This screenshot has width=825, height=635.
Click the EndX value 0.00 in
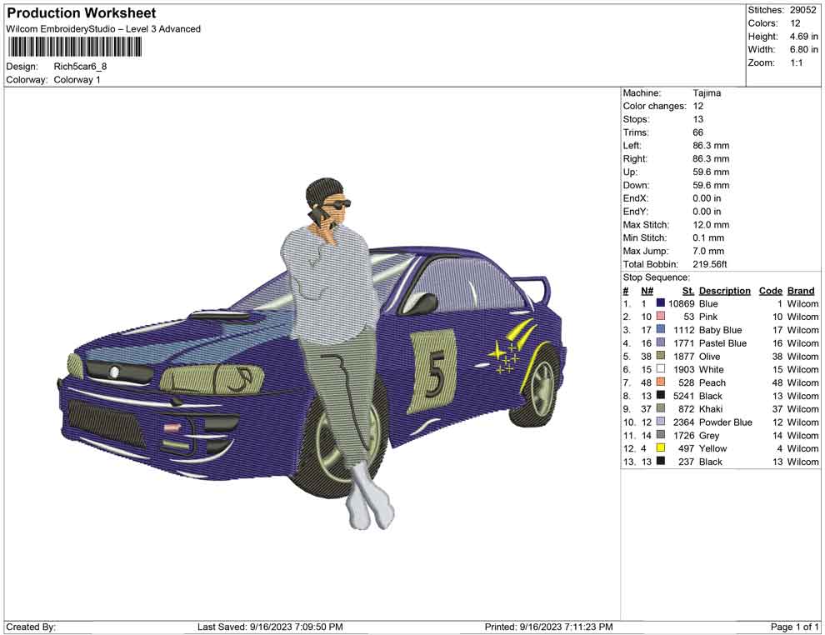707,198
